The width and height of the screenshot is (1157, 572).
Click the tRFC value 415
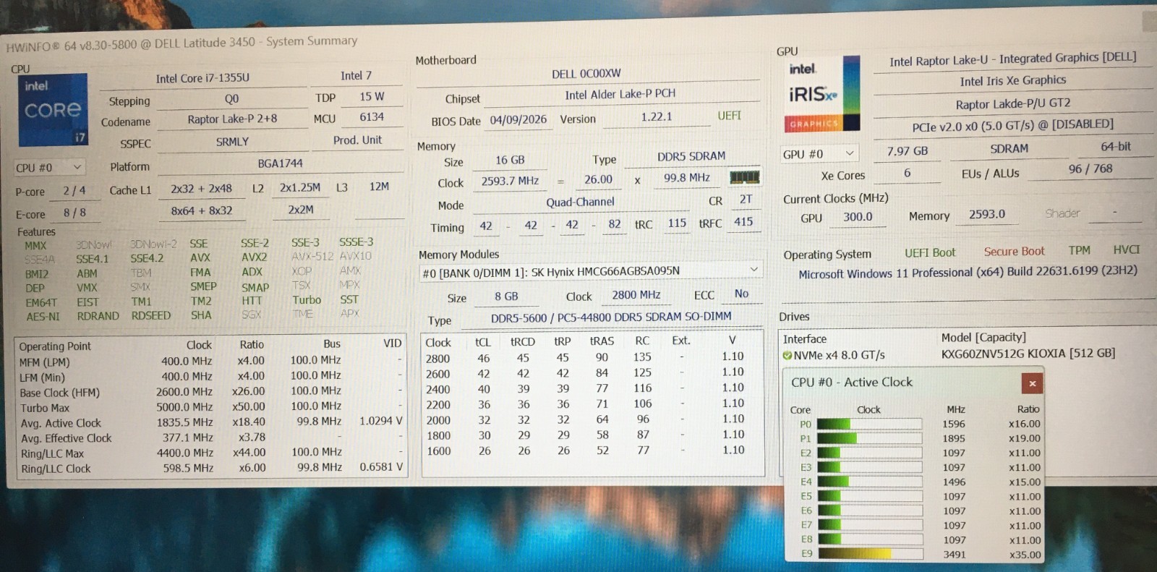tap(743, 222)
